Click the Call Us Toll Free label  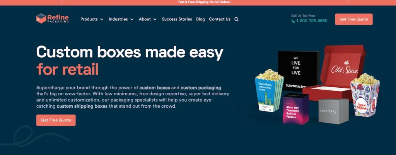tap(303, 15)
